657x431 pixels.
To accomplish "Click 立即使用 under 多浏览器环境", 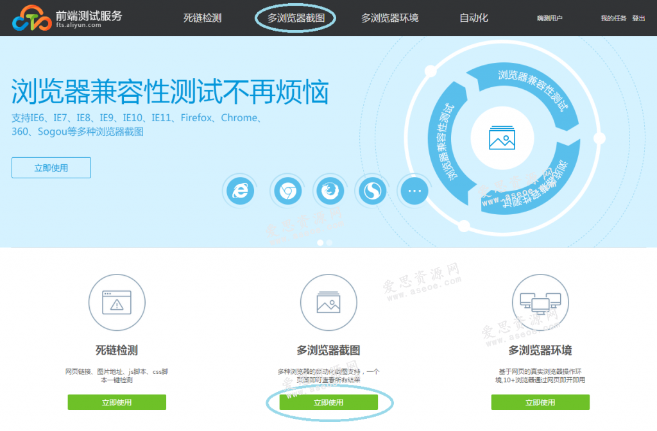I will 540,402.
